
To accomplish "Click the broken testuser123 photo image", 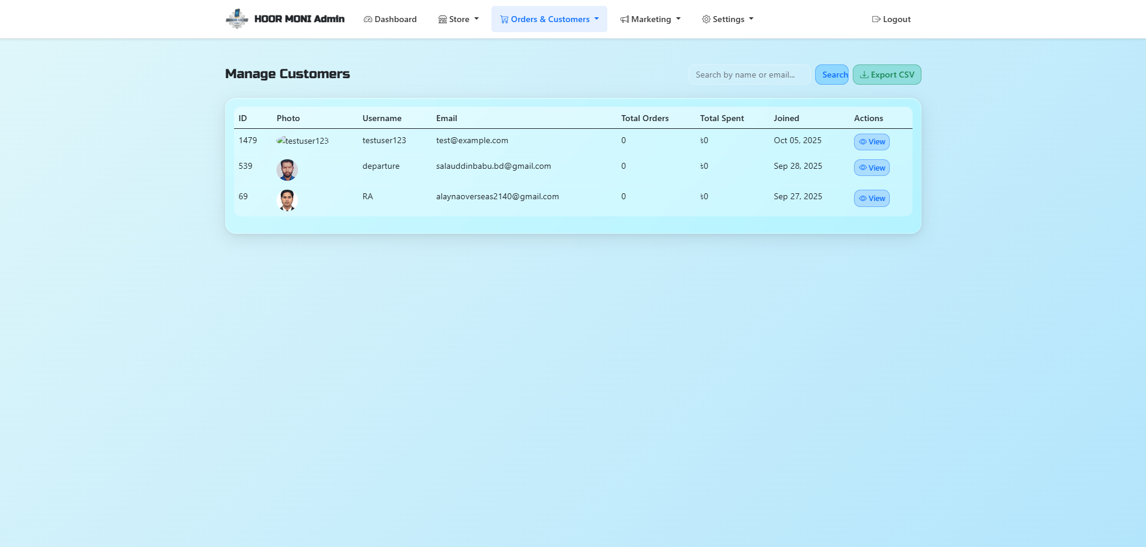I will click(303, 141).
